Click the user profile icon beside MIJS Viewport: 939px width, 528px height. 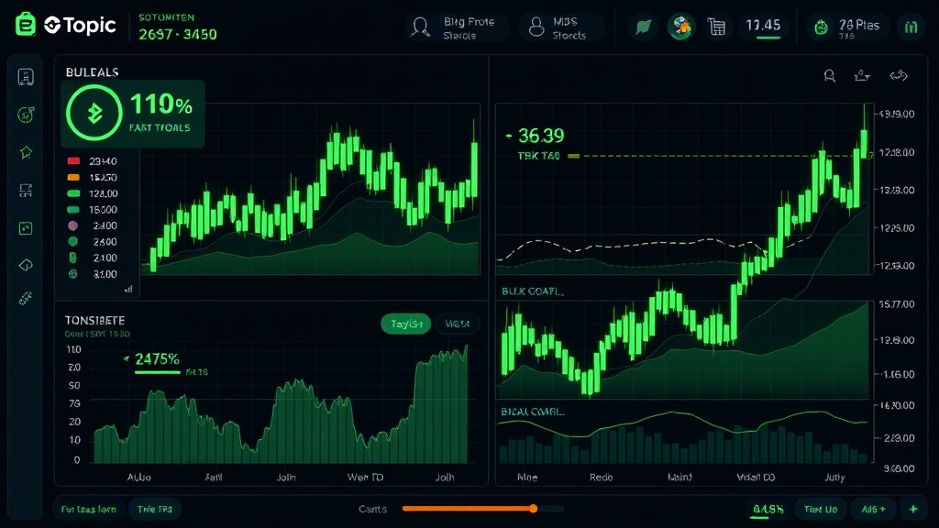coord(536,27)
